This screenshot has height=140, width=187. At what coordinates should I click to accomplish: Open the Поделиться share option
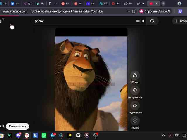(x=135, y=106)
